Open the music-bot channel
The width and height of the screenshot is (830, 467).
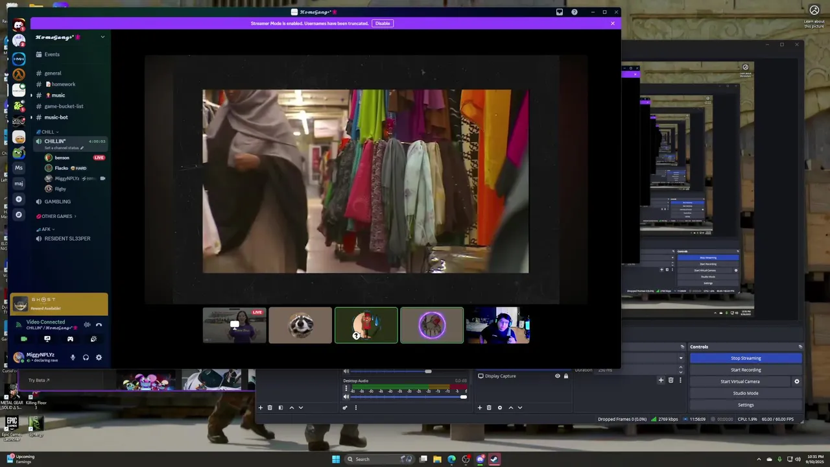pos(70,117)
